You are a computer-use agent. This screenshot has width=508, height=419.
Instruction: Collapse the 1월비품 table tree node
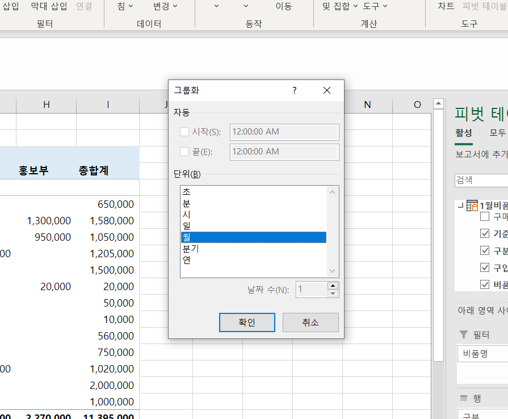tap(460, 206)
